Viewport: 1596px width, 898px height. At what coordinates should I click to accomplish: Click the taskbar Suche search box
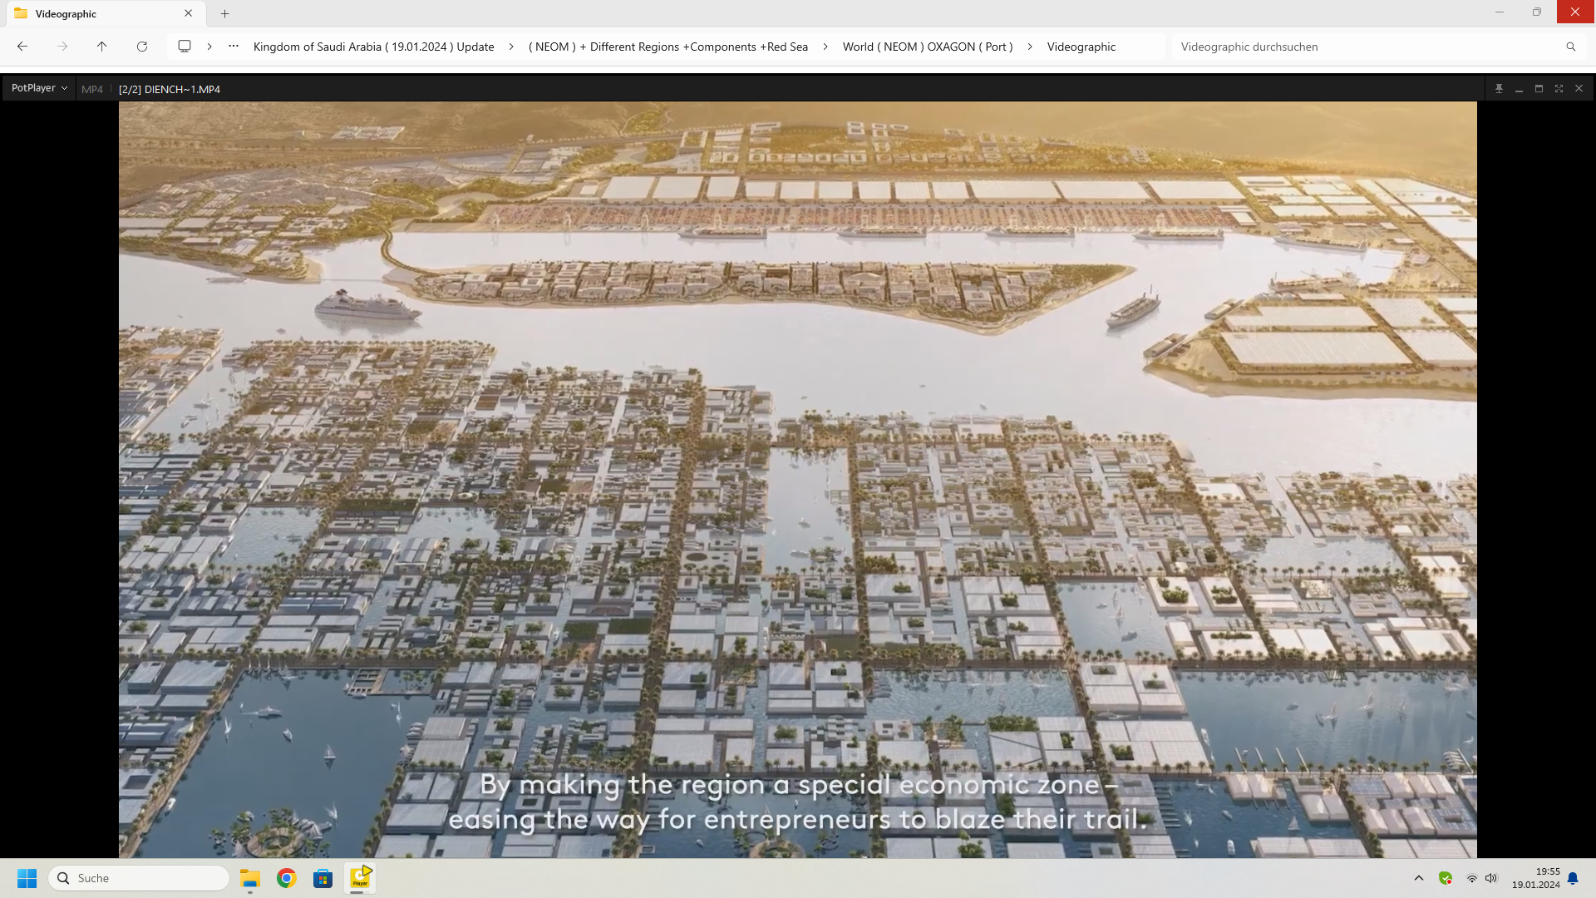click(139, 878)
